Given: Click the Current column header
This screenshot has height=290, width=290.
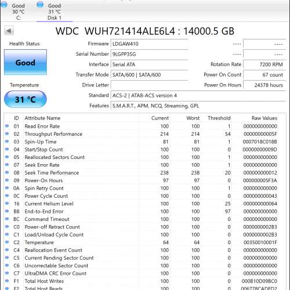Looking at the screenshot, I should pyautogui.click(x=160, y=118).
